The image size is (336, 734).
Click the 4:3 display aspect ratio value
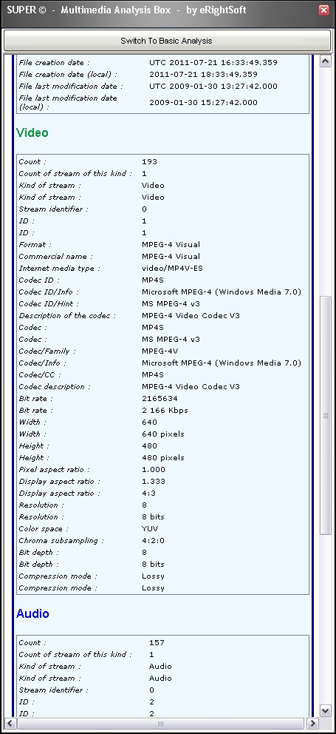[148, 494]
